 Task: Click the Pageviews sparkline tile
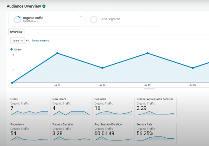tap(29, 132)
